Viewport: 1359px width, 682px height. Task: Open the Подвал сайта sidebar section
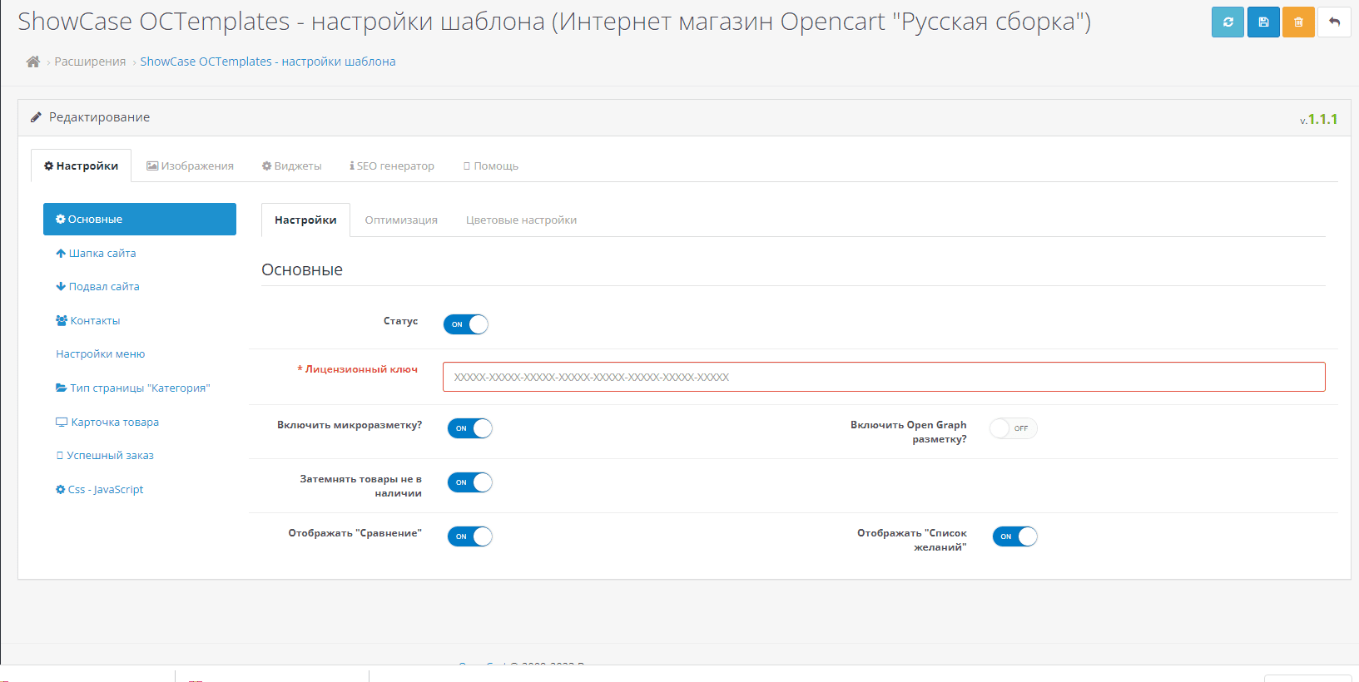coord(103,286)
